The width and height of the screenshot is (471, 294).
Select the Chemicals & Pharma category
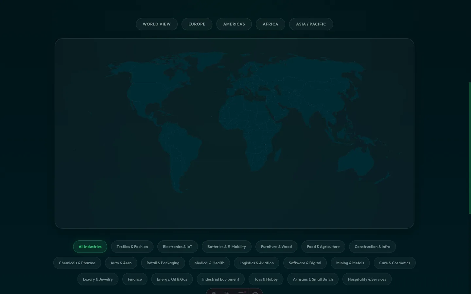pos(77,263)
